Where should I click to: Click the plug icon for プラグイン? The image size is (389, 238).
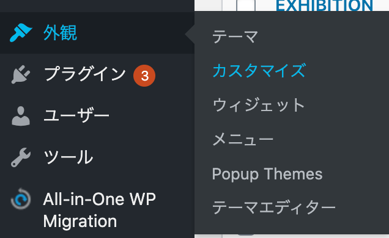(x=21, y=74)
